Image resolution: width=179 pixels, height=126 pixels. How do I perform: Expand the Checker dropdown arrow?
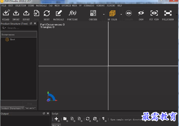pos(104,14)
